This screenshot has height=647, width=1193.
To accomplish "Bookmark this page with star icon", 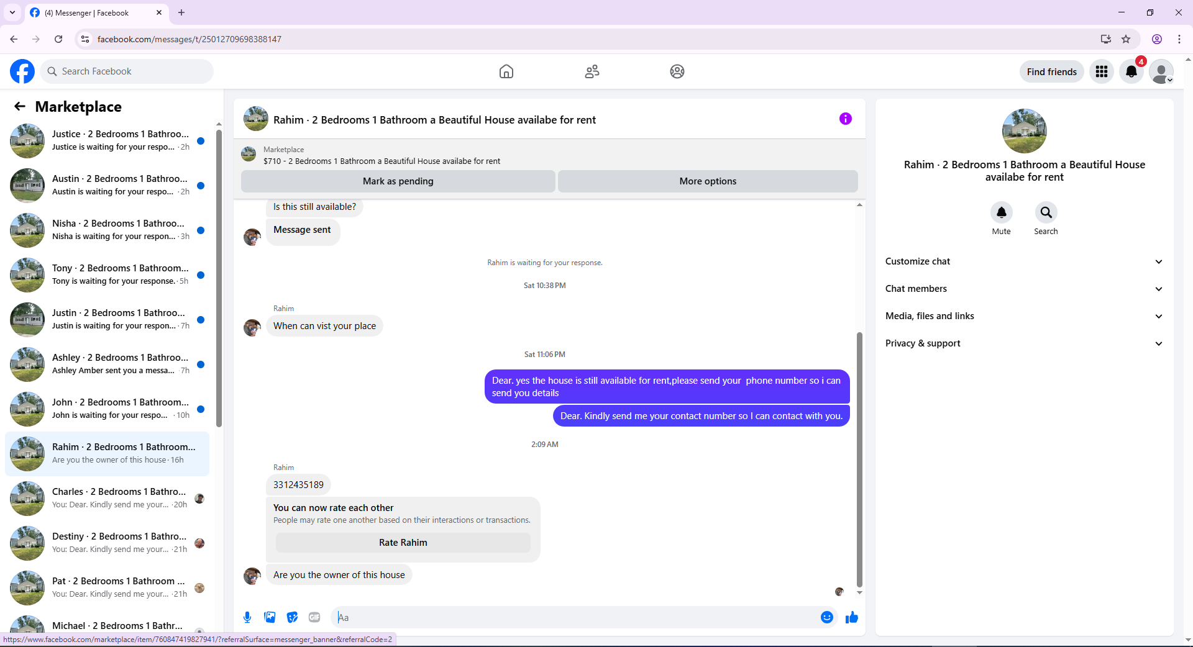I will tap(1126, 39).
